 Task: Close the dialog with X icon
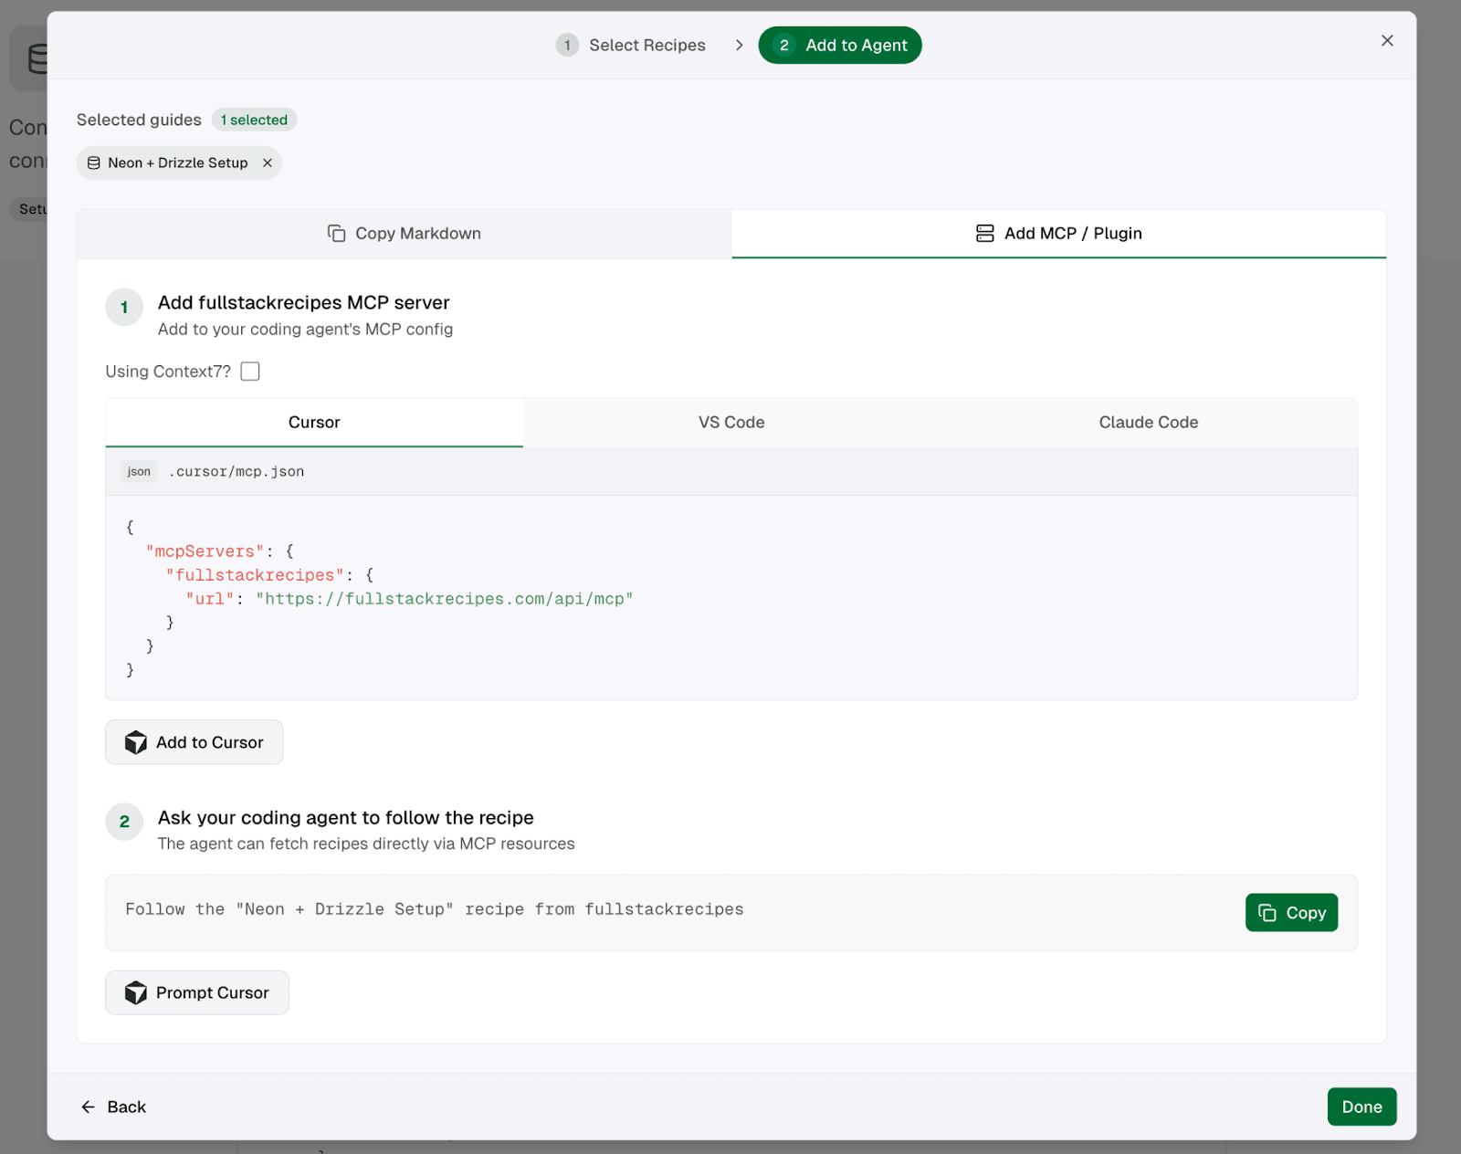[x=1387, y=41]
